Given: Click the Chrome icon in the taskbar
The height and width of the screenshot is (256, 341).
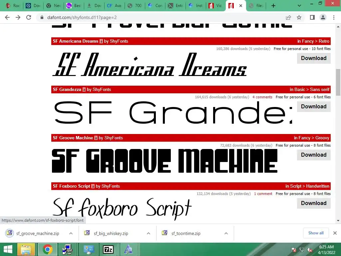Looking at the screenshot, I should tap(48, 249).
